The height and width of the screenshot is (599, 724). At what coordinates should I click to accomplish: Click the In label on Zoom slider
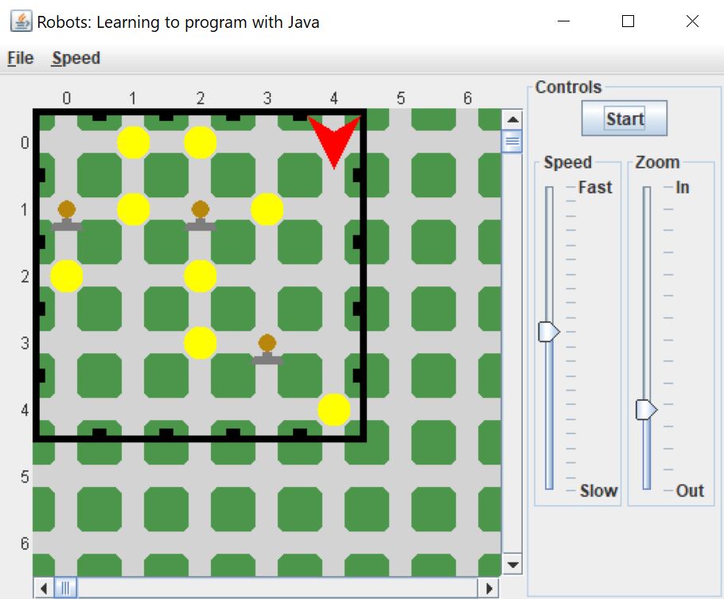[x=682, y=187]
